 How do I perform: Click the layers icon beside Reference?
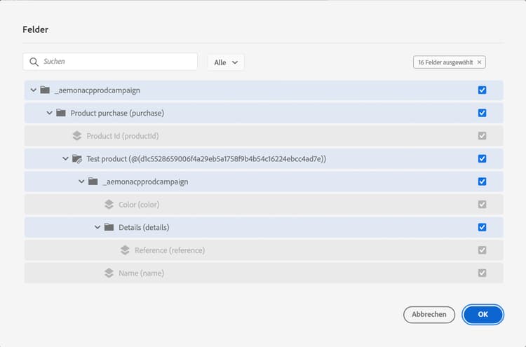pyautogui.click(x=125, y=250)
